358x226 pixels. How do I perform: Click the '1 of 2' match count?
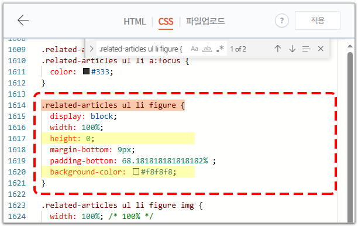[x=238, y=49]
